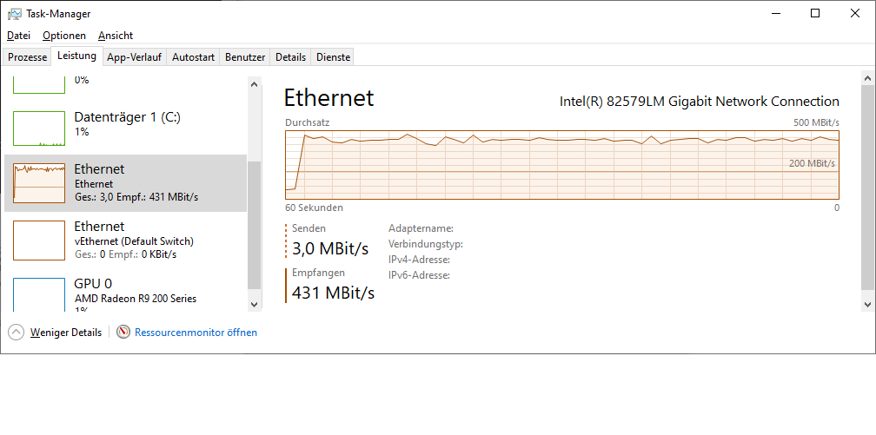Open the Dienste tab
This screenshot has width=876, height=435.
point(334,57)
